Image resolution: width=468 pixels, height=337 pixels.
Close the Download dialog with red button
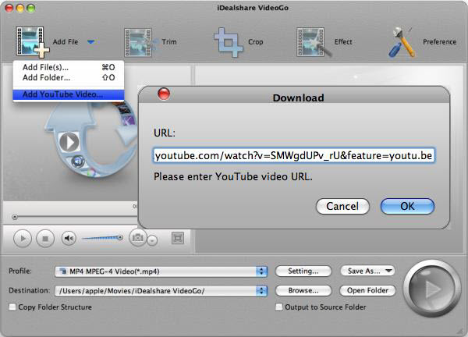pyautogui.click(x=164, y=94)
